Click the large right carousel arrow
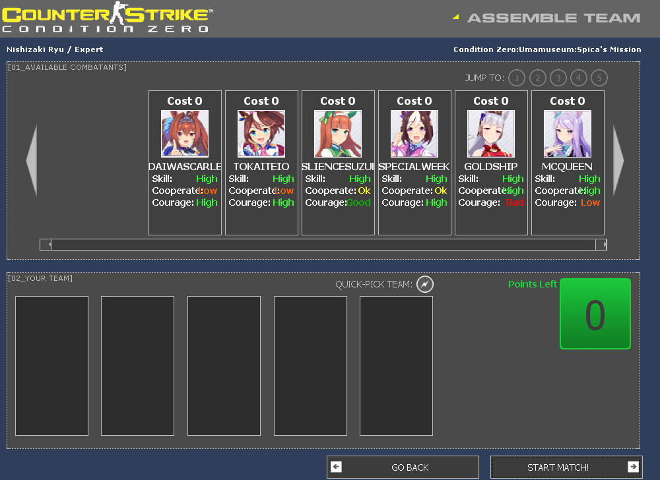 point(618,161)
